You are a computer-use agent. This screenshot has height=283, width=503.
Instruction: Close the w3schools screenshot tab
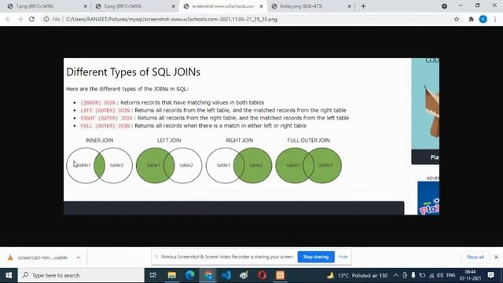click(262, 6)
